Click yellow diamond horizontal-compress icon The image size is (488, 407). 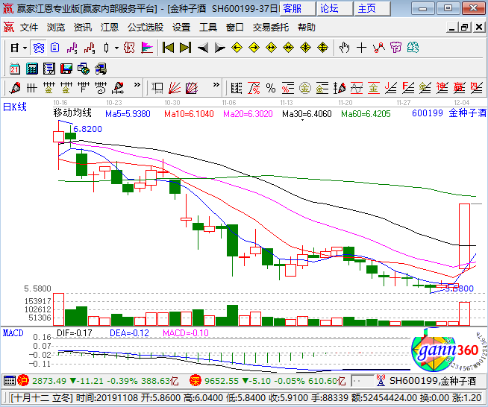(x=288, y=48)
